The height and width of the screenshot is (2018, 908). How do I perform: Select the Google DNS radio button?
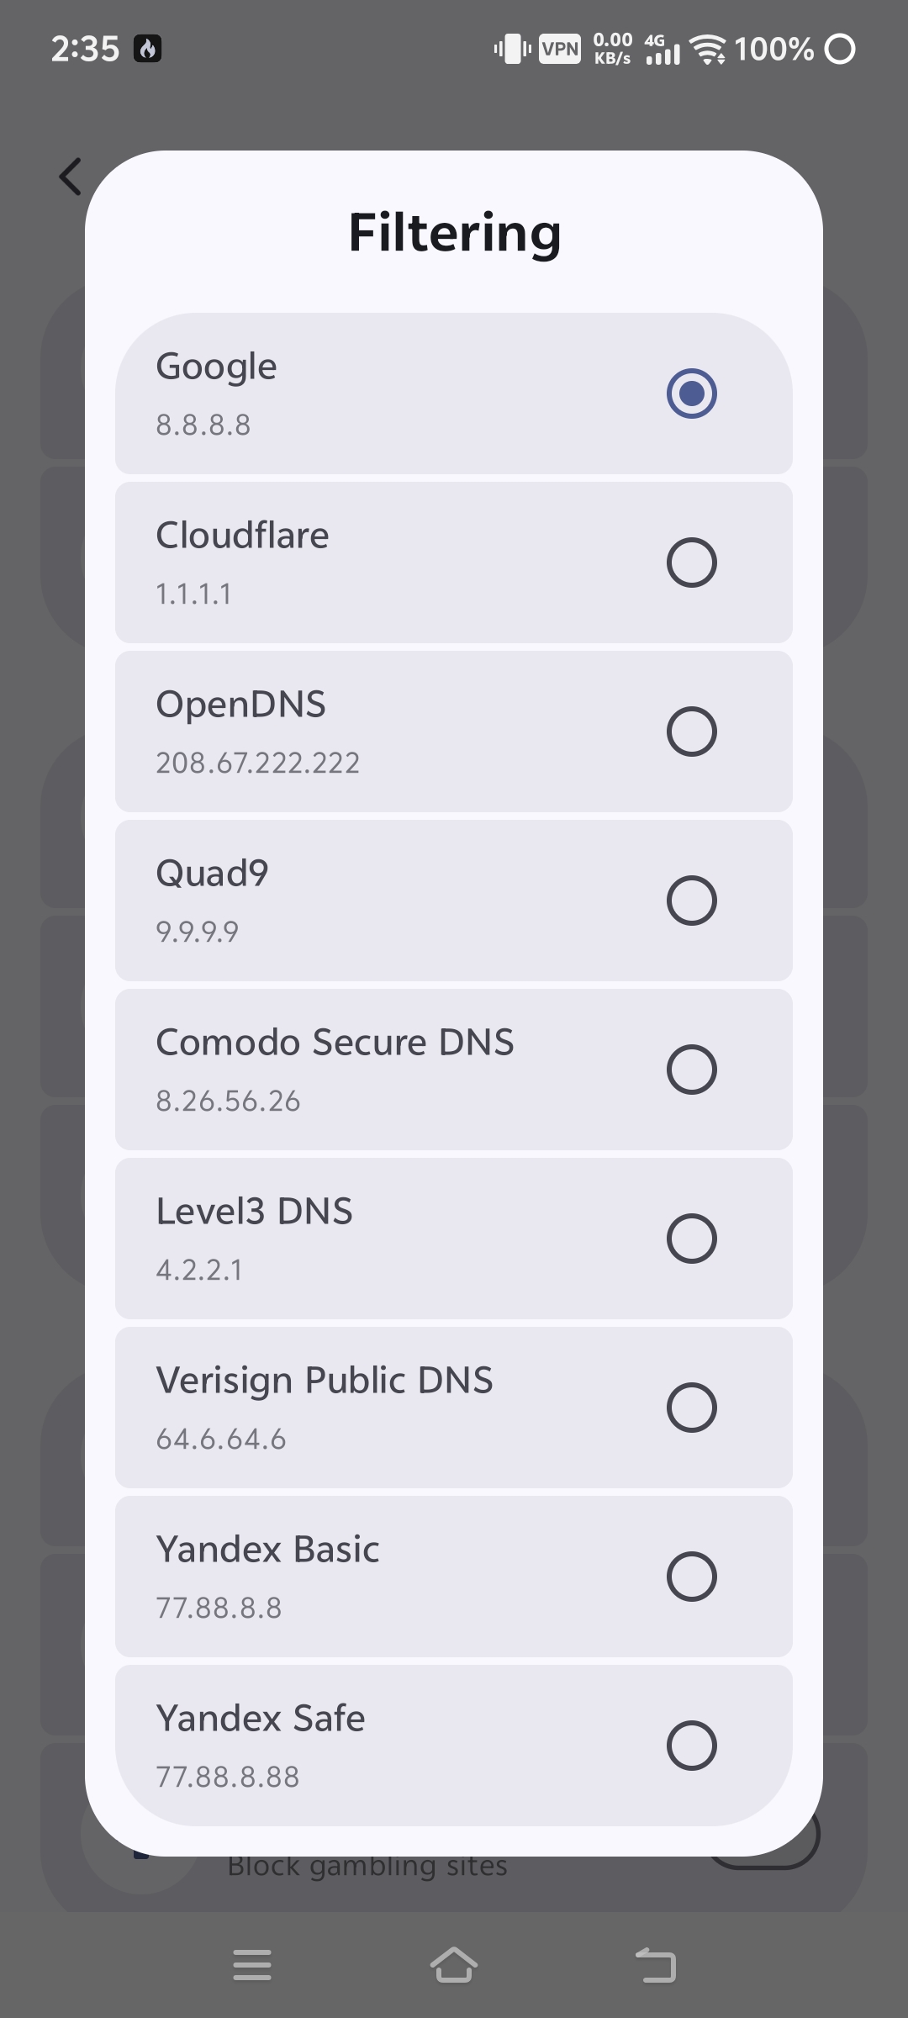coord(691,394)
